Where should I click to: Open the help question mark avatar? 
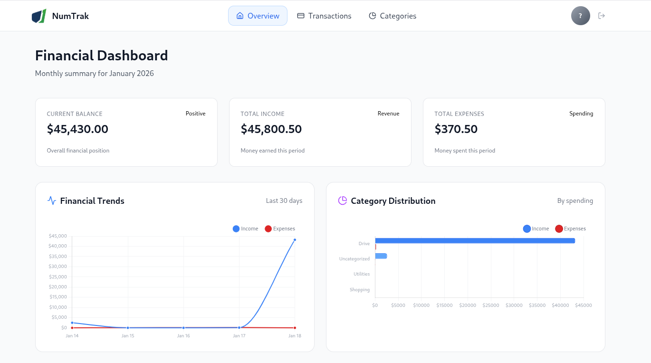pos(580,15)
